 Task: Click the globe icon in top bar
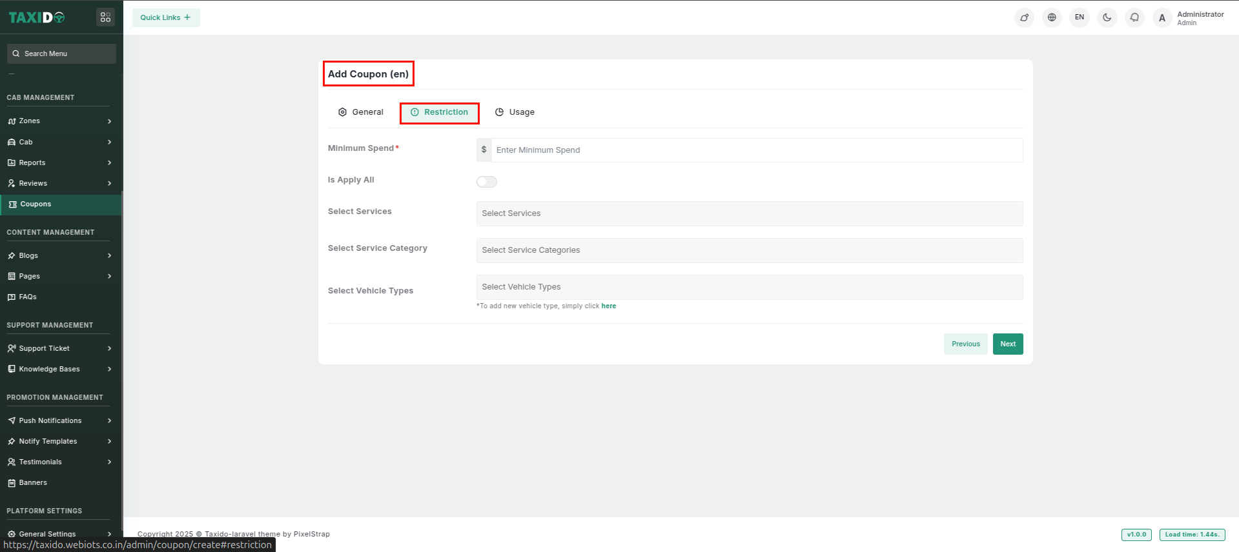pos(1052,17)
